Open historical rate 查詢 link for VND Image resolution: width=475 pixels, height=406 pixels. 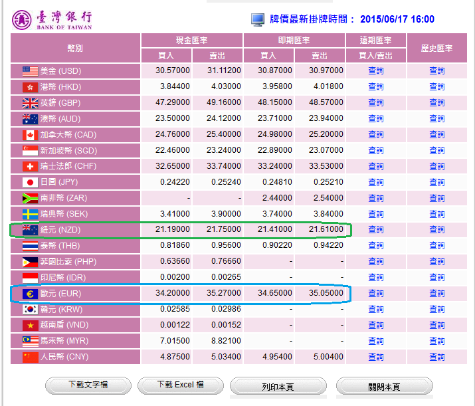pyautogui.click(x=437, y=326)
